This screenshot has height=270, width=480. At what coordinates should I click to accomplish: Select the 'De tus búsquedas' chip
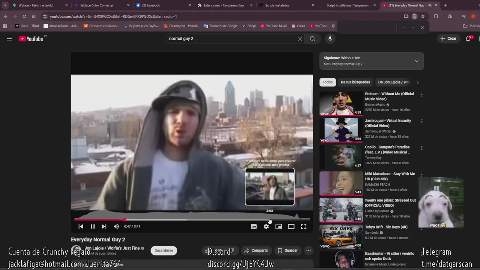(x=355, y=82)
